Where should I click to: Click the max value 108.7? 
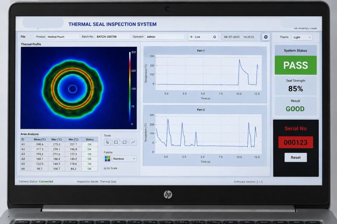pos(57,169)
